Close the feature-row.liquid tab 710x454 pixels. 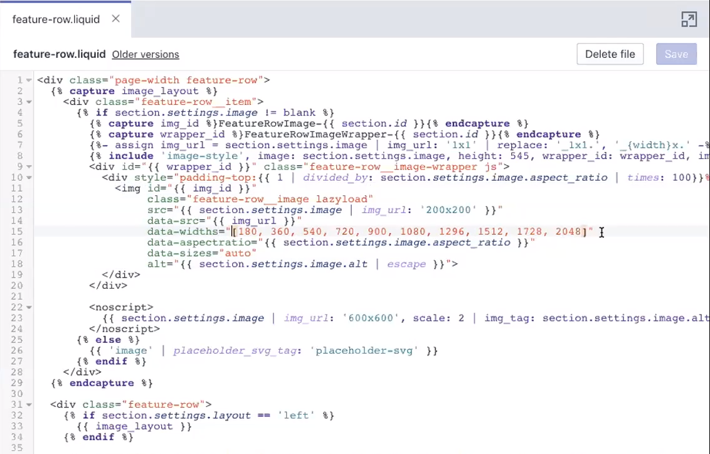pos(115,19)
